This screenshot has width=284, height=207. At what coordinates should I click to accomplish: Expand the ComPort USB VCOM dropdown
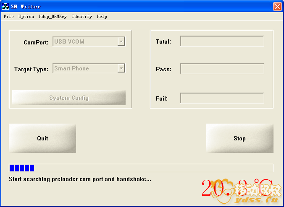(x=121, y=41)
